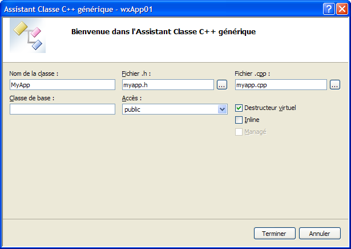Select the empty Classe de base field

tap(62, 109)
